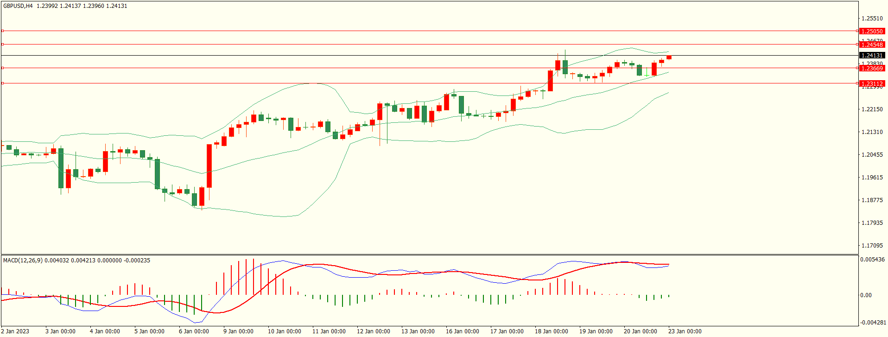Click the 10 Jan 00:00 time label
Viewport: 888px width, 337px height.
pyautogui.click(x=285, y=331)
